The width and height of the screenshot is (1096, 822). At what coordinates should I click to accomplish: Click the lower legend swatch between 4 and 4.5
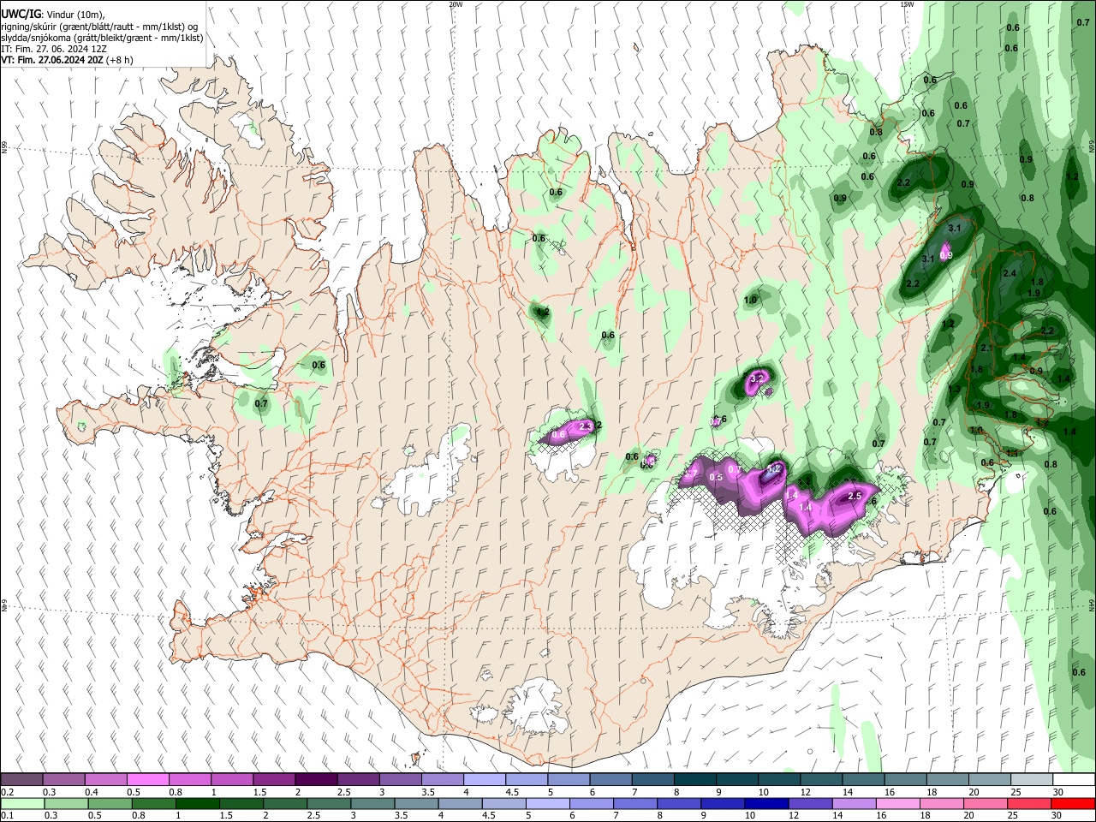(460, 803)
